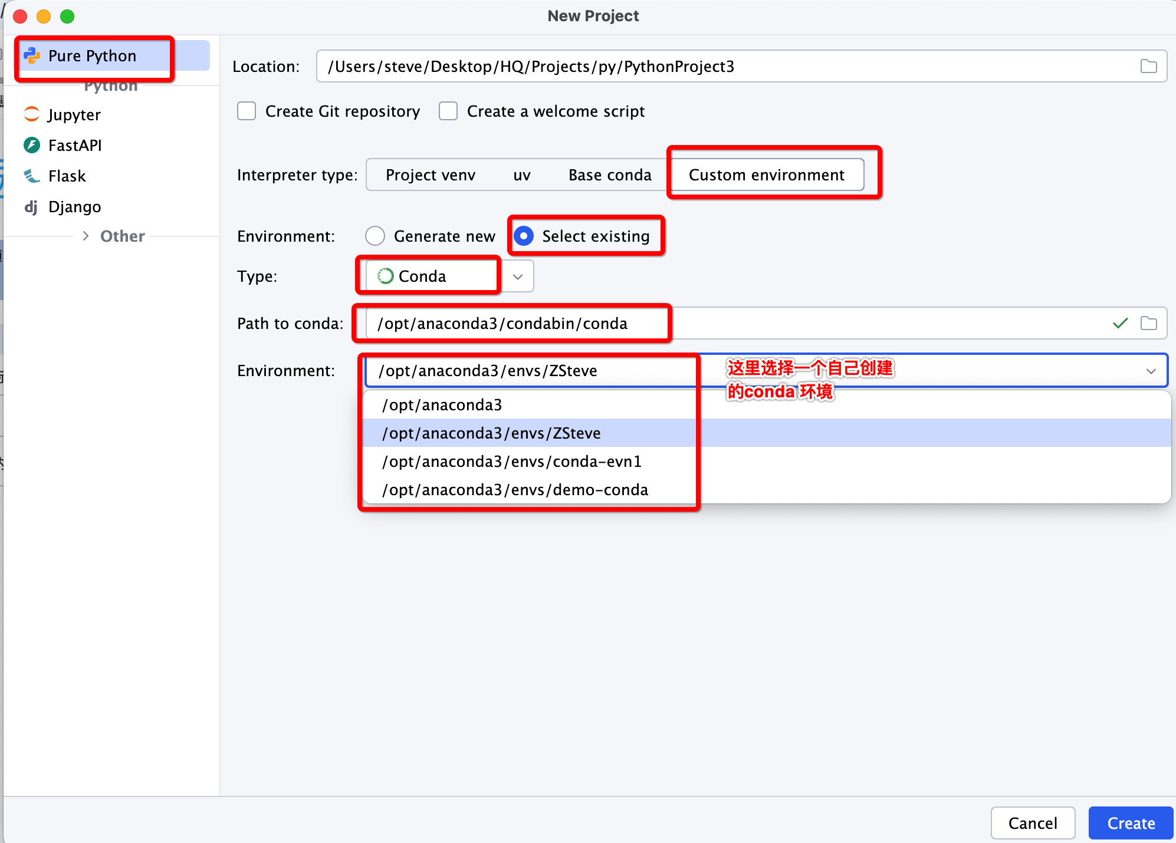Collapse the Environment path dropdown chevron
Image resolution: width=1176 pixels, height=843 pixels.
[1151, 371]
